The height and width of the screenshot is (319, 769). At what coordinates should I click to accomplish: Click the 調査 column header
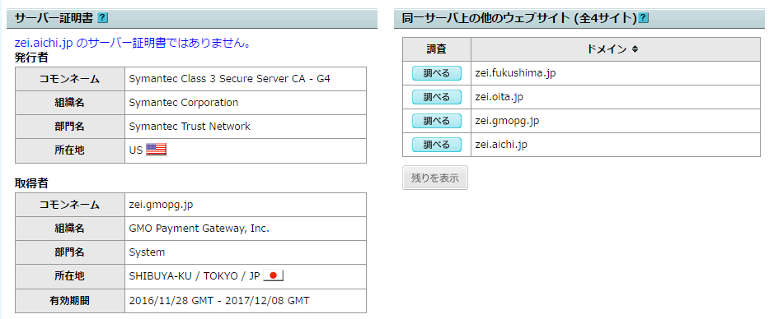tap(437, 49)
